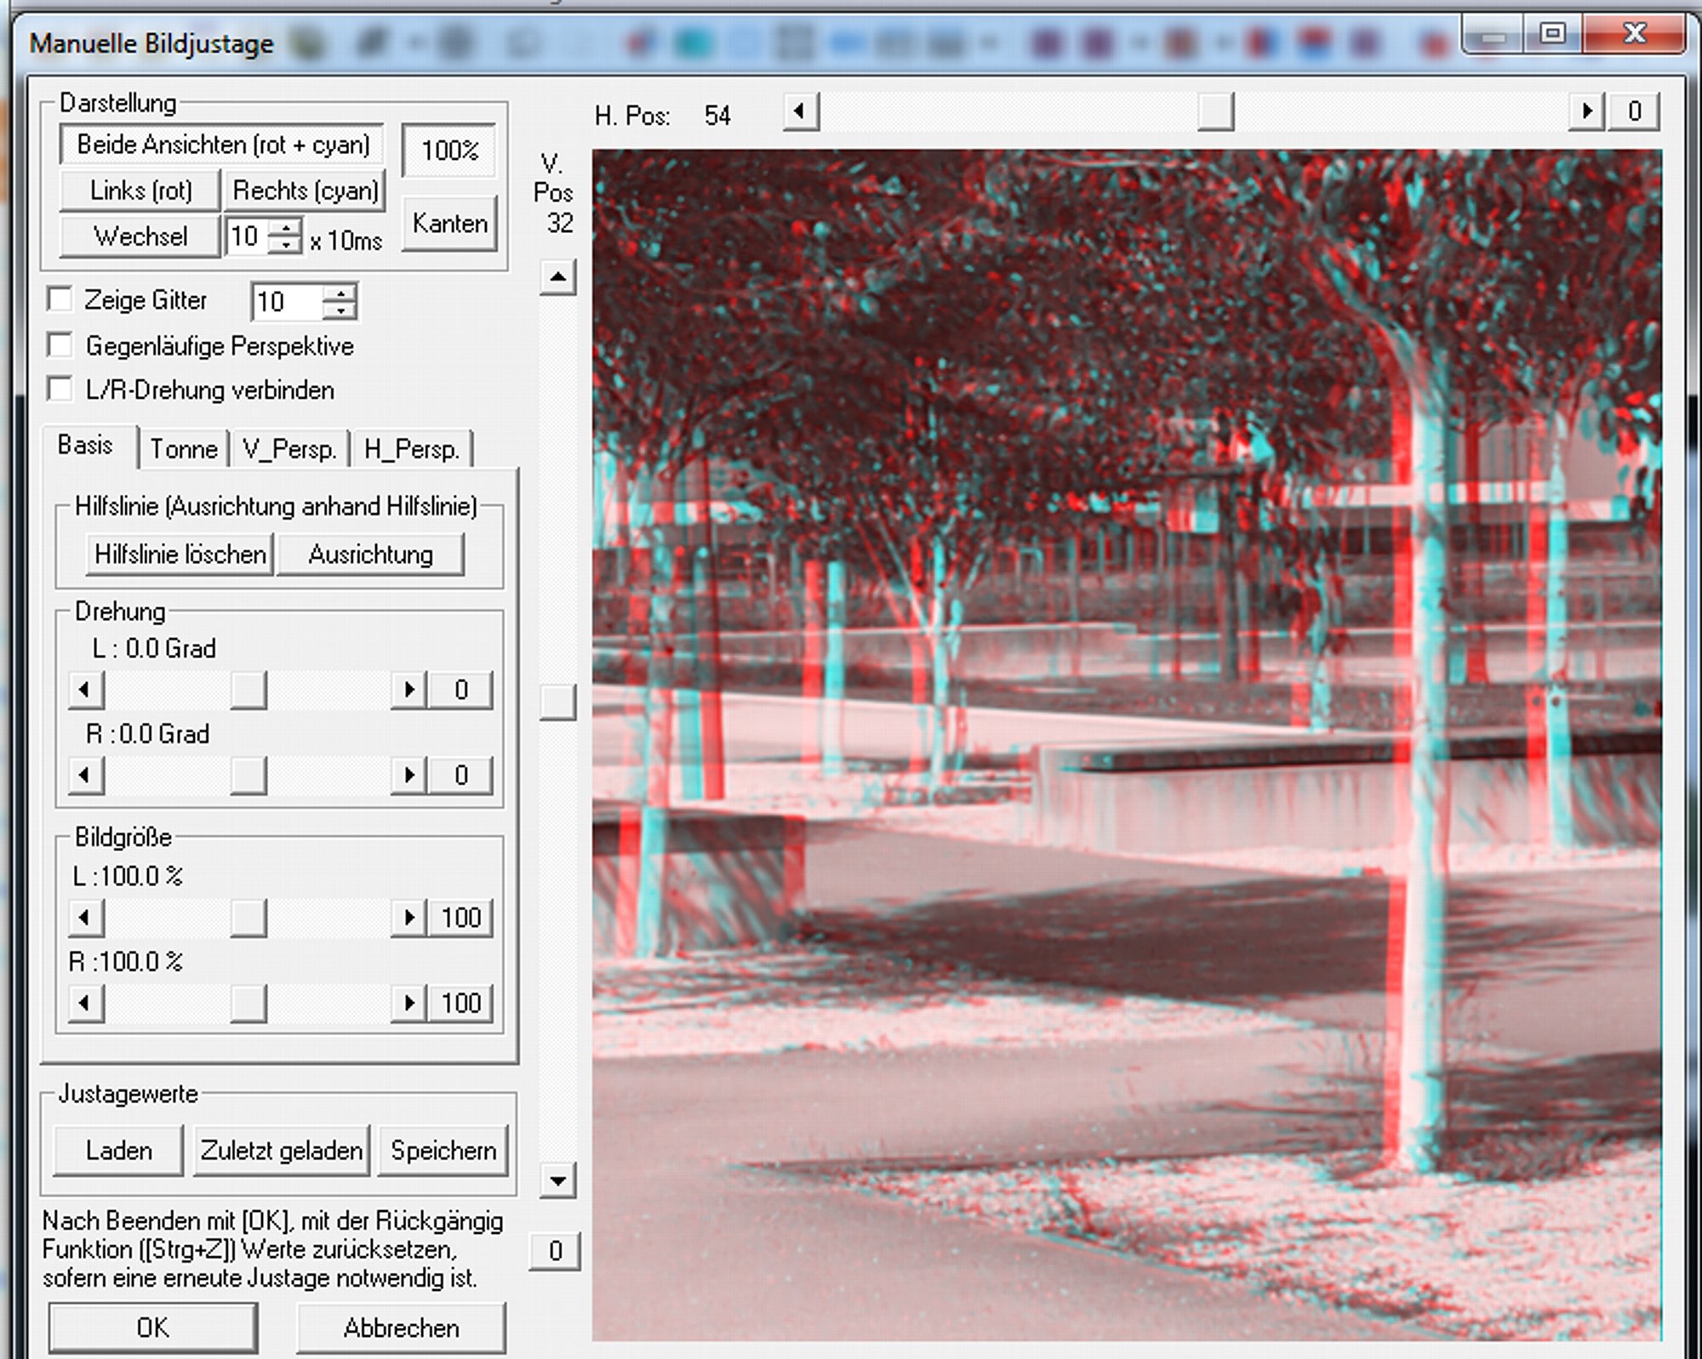Click Drehung R slider thumb
Screen dimensions: 1702x1359
click(248, 775)
